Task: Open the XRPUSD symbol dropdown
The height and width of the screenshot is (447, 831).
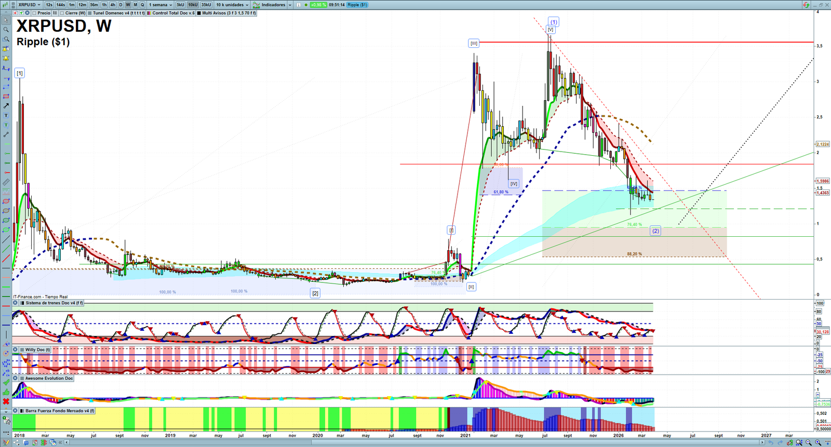Action: coord(29,5)
